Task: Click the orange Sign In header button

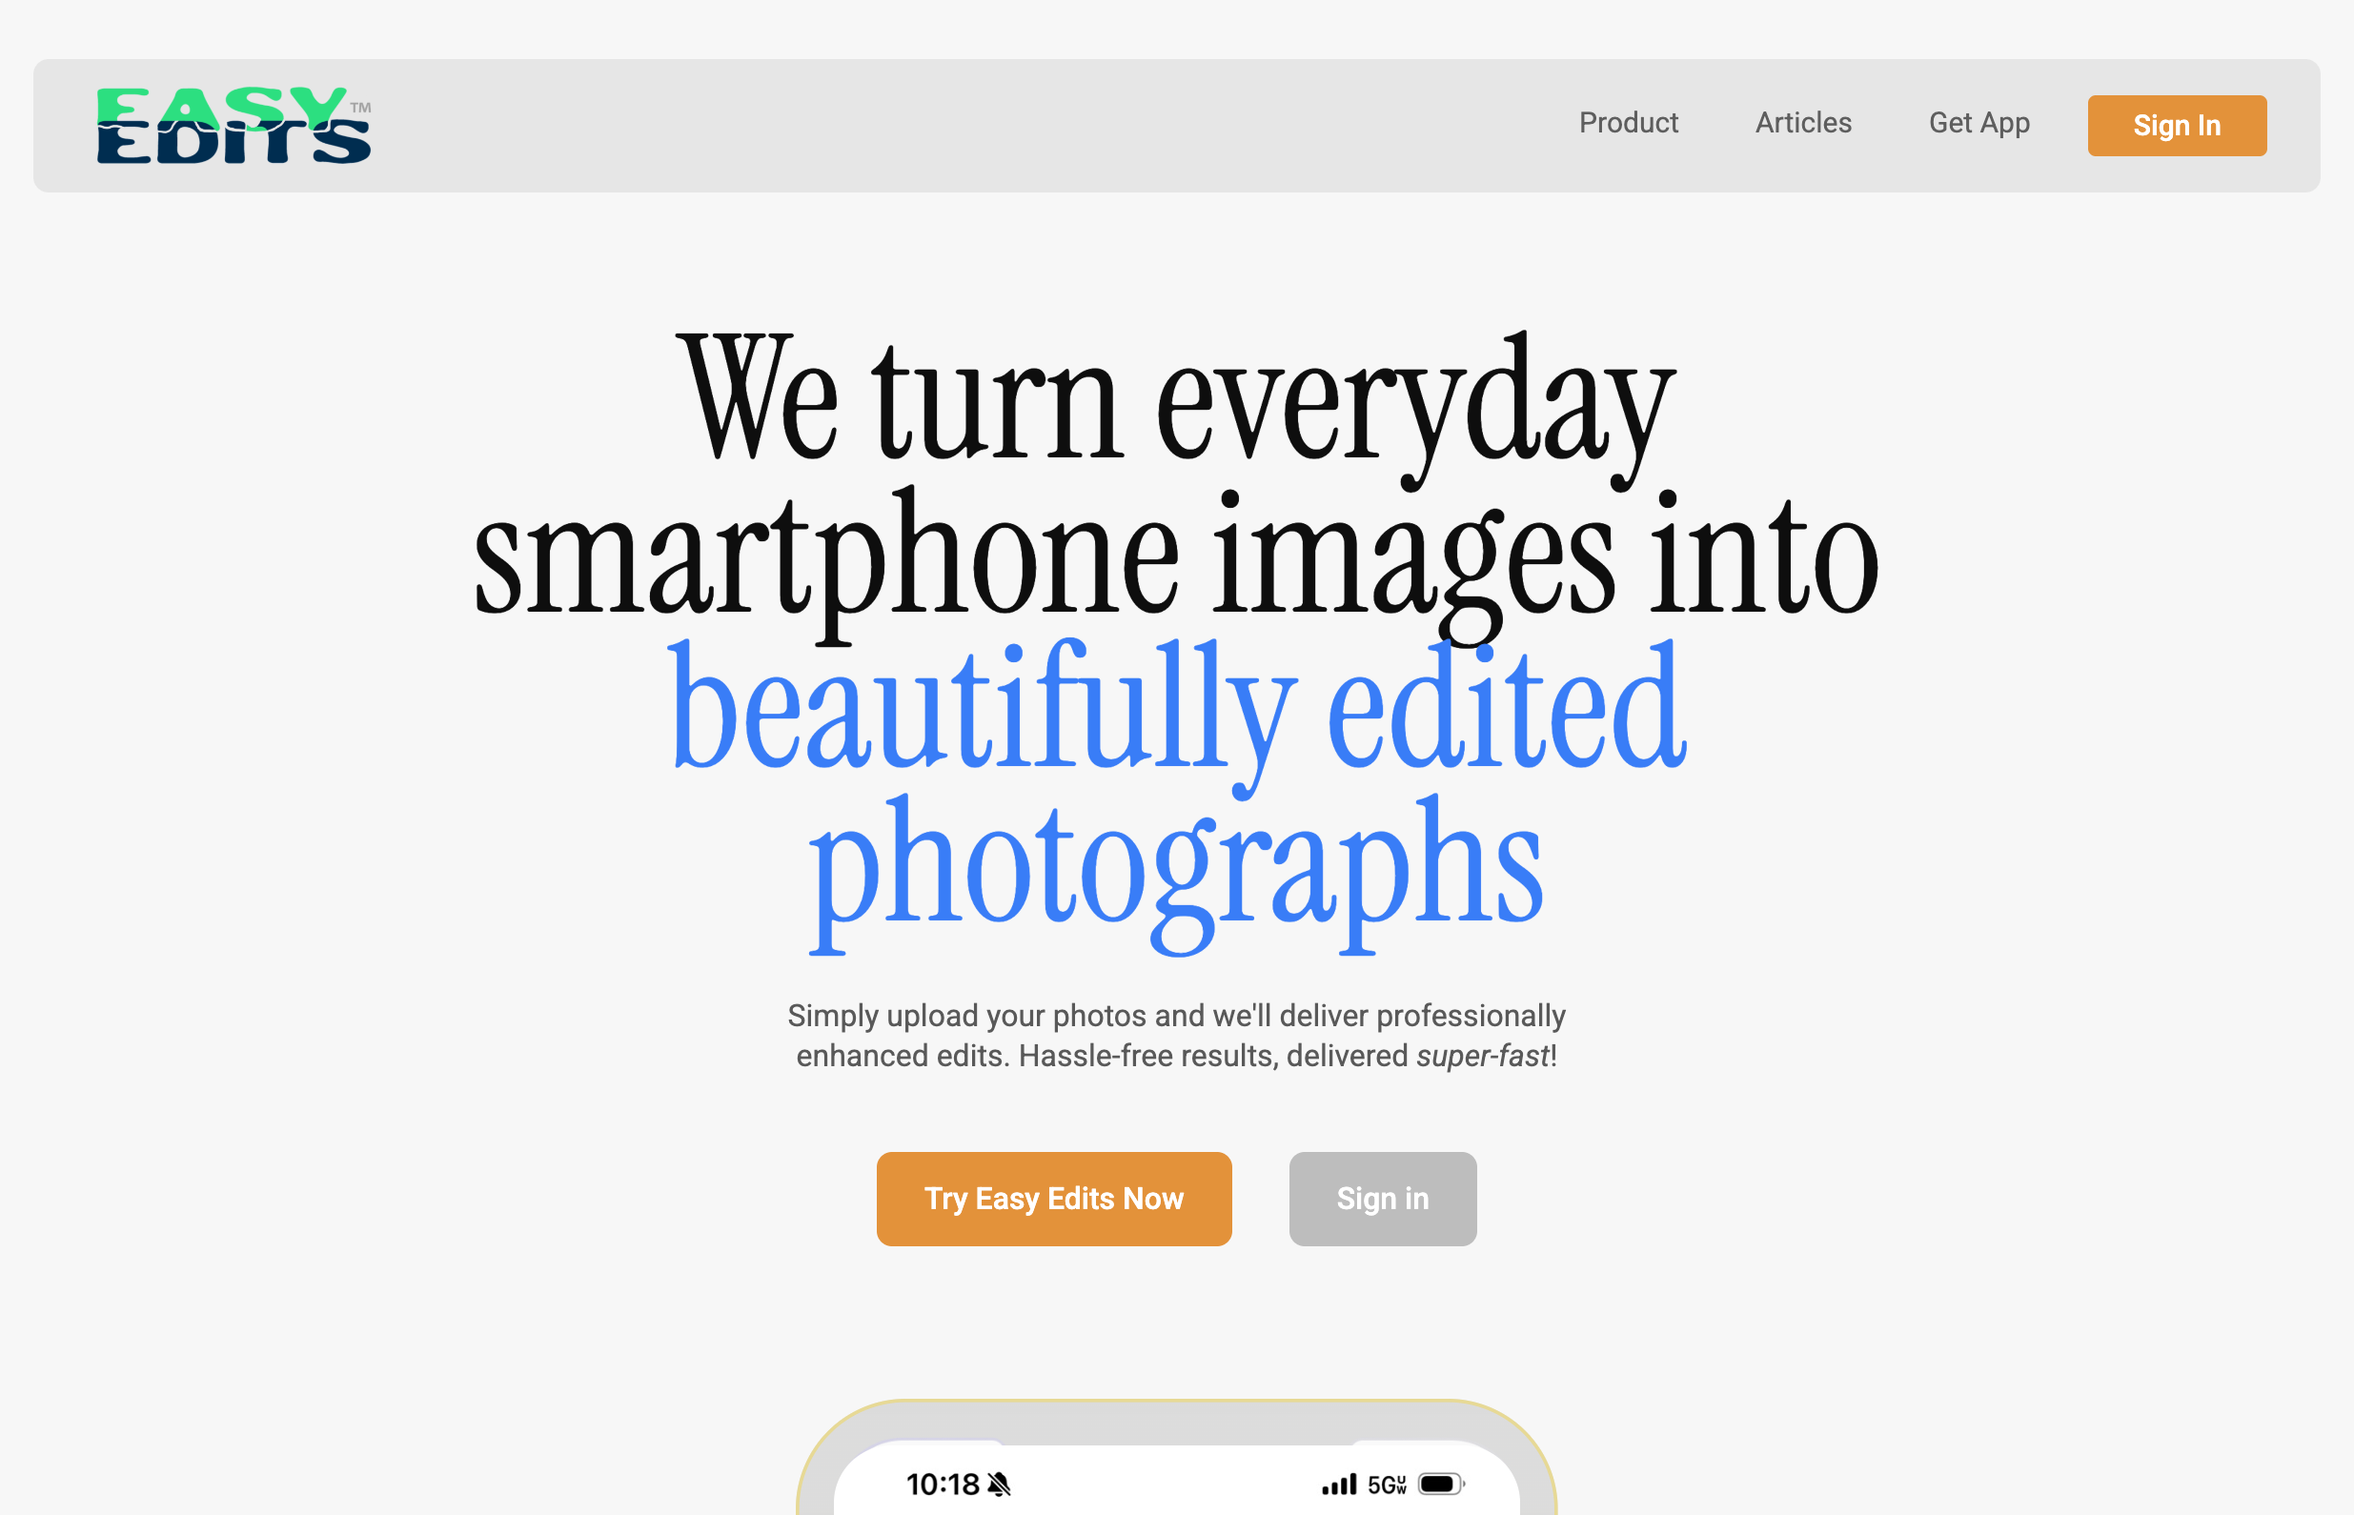Action: click(2177, 126)
